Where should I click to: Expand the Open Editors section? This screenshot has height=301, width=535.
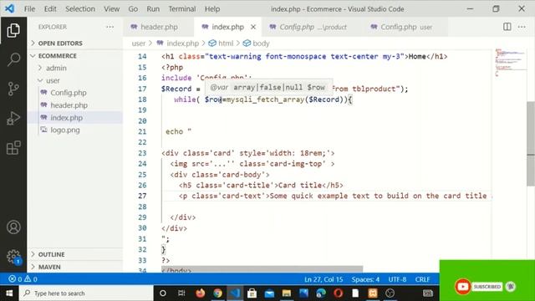(x=75, y=43)
